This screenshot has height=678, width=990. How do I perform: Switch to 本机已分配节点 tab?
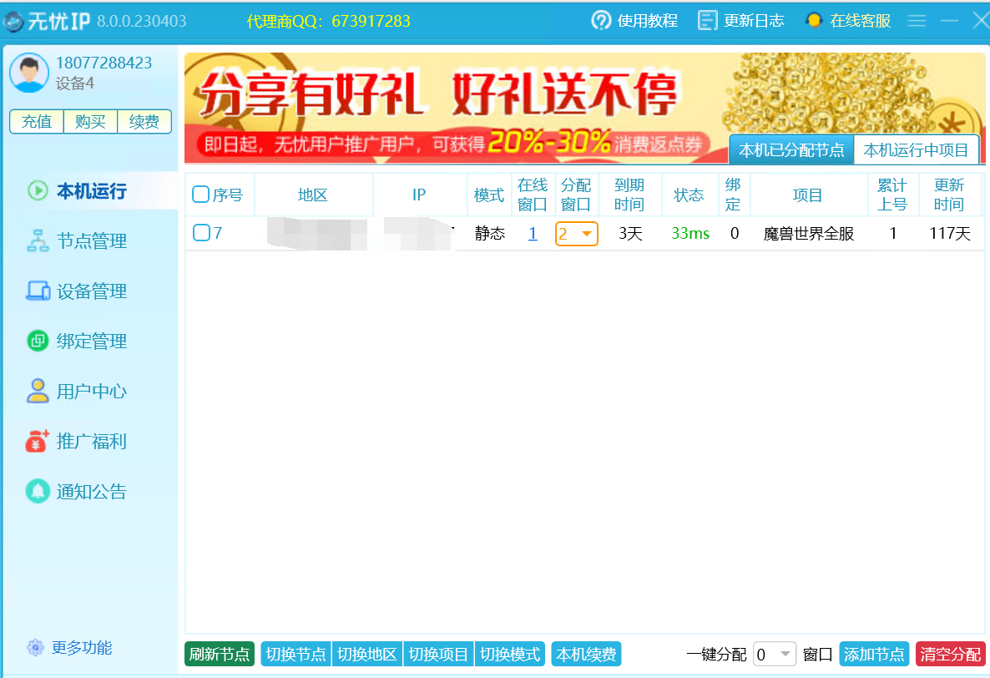(791, 150)
